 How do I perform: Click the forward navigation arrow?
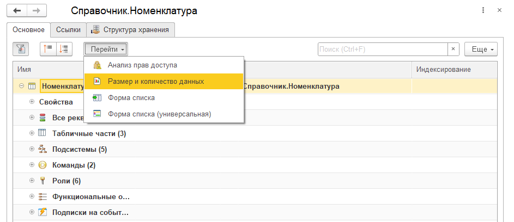pos(37,11)
